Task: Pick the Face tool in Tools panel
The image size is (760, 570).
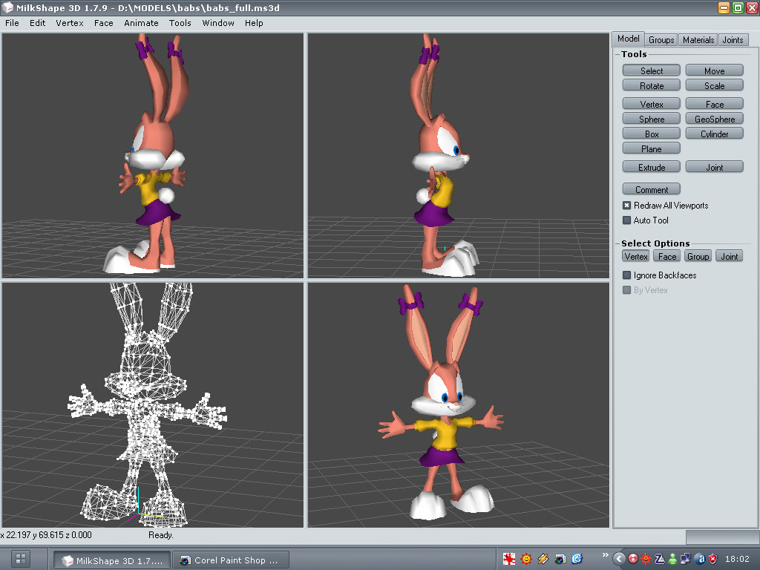Action: pos(715,104)
